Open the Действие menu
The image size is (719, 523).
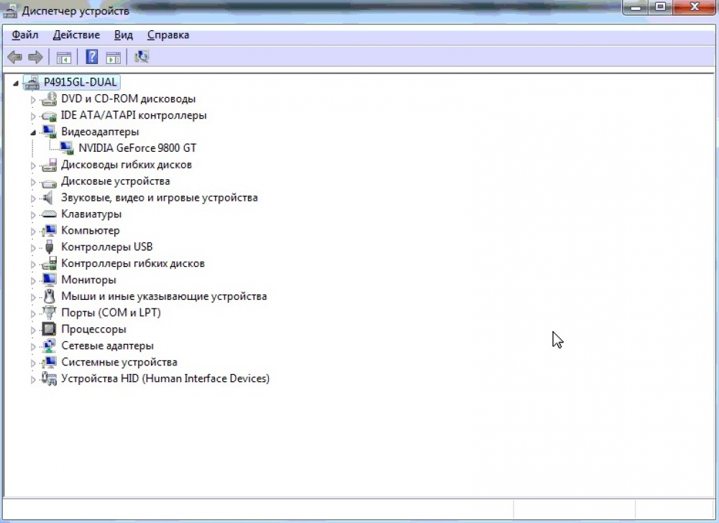click(76, 35)
